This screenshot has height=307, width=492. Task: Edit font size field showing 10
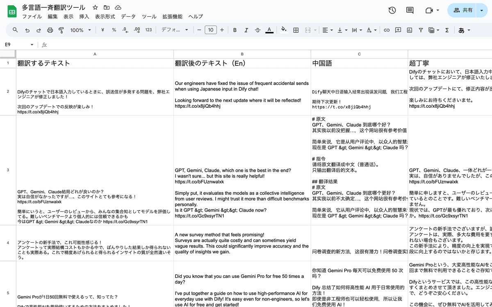tap(210, 30)
